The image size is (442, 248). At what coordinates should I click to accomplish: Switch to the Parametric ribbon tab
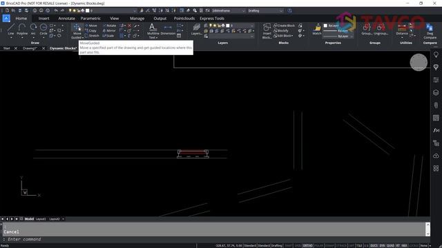coord(90,19)
